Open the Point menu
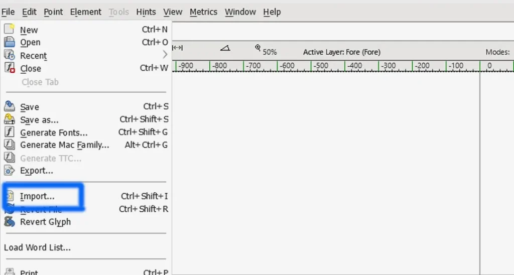Viewport: 514px width, 275px height. coord(53,12)
